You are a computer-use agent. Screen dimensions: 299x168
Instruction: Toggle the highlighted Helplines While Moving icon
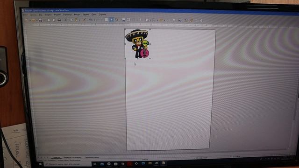click(112, 20)
